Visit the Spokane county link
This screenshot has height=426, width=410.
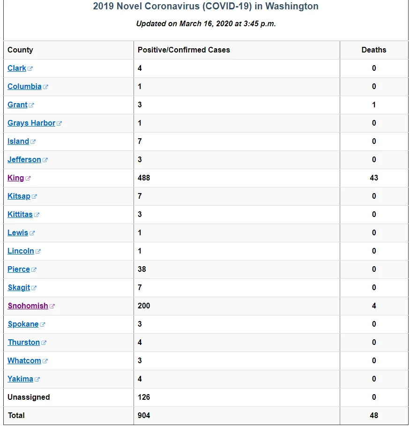coord(23,324)
